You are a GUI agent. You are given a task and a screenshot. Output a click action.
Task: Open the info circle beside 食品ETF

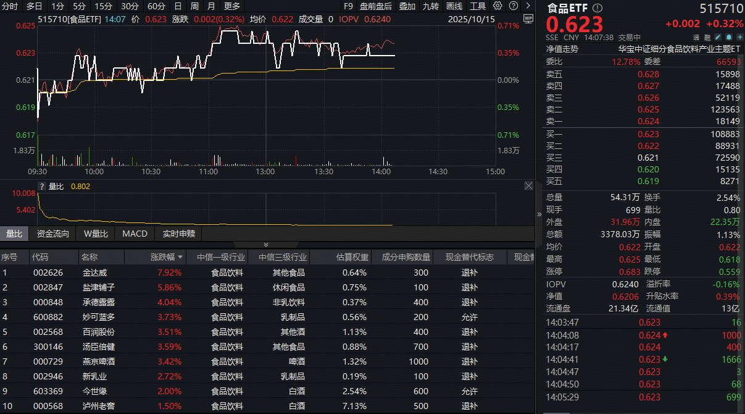[x=596, y=9]
